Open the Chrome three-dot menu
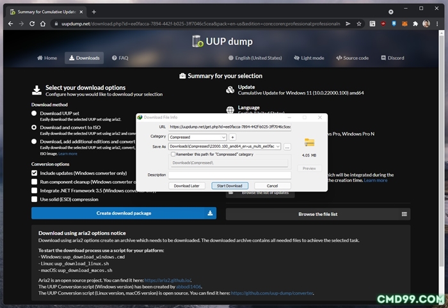The image size is (448, 308). [437, 24]
